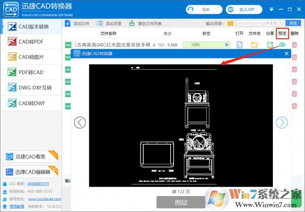Open PDF转CAD conversion mode
The width and height of the screenshot is (305, 212).
click(x=31, y=72)
